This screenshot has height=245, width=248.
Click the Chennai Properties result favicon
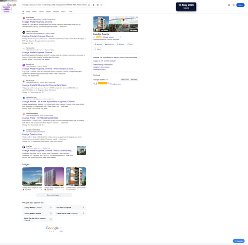point(24,32)
